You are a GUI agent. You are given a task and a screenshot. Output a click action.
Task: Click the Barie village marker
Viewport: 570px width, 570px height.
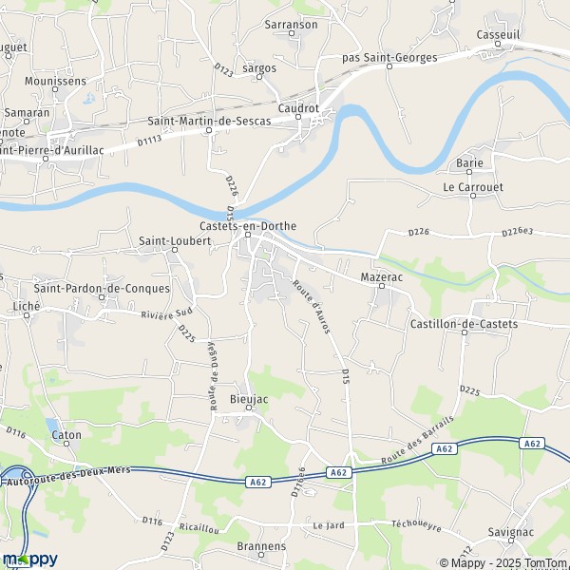pos(469,172)
